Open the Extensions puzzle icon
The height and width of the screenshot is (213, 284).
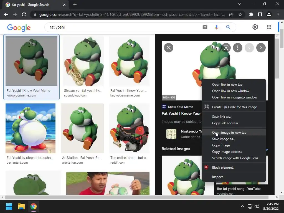tap(251, 14)
